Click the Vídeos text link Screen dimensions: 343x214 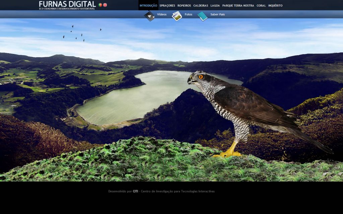162,15
